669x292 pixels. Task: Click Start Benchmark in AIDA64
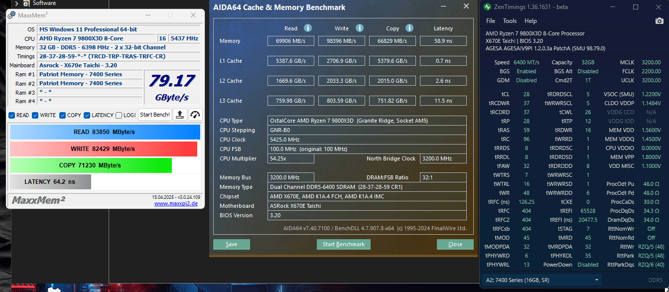(x=344, y=244)
